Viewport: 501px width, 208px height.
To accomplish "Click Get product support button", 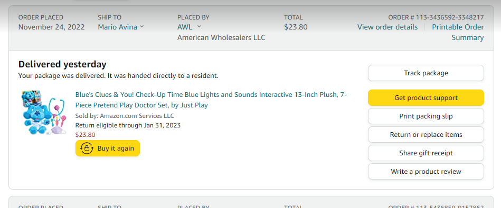I will pyautogui.click(x=426, y=98).
